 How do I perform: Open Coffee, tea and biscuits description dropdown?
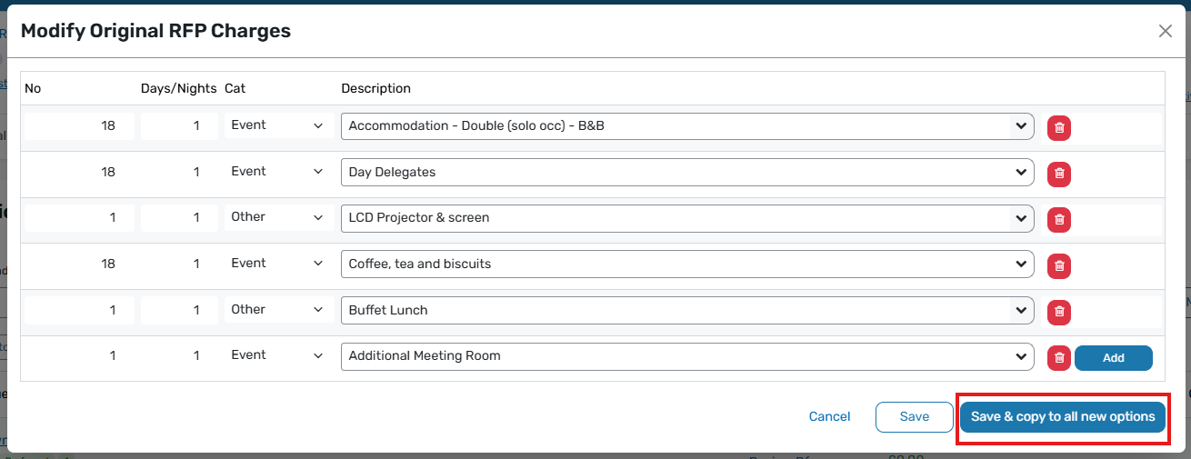pos(687,264)
